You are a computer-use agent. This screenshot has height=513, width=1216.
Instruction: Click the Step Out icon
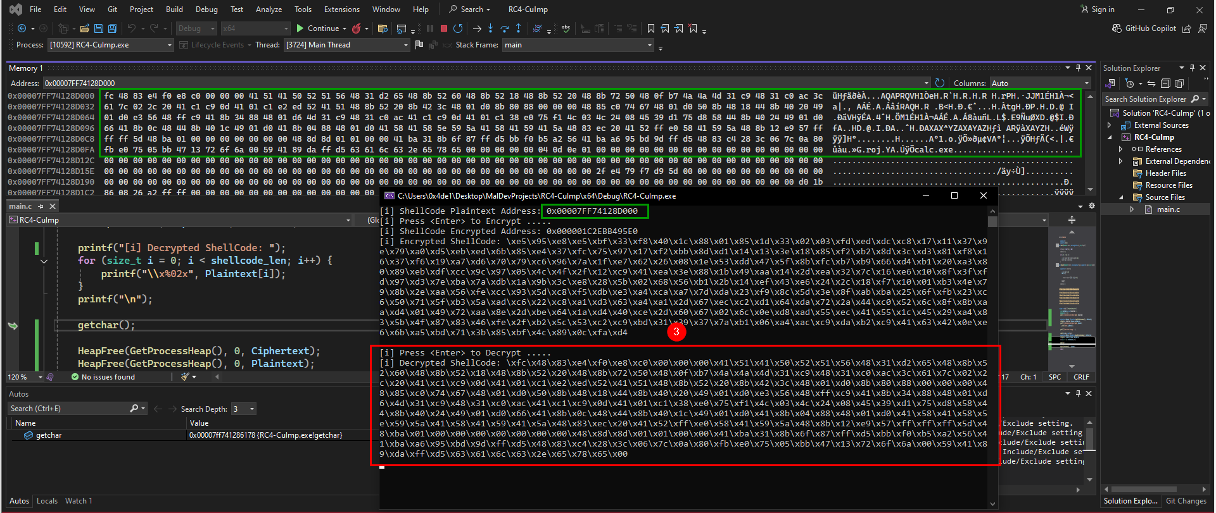coord(518,28)
